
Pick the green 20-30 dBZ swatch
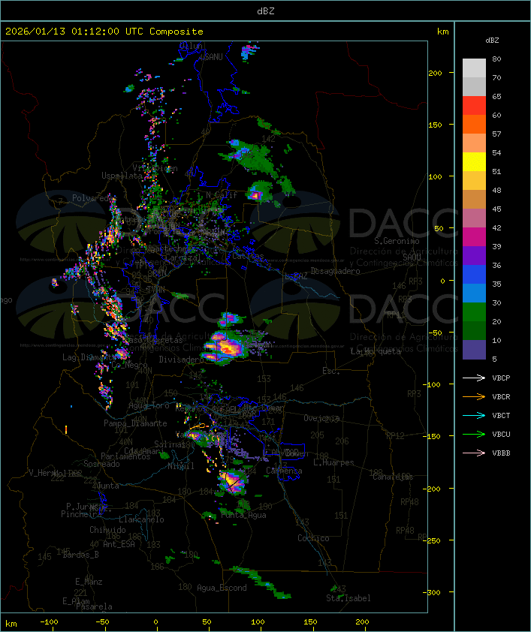tap(474, 311)
